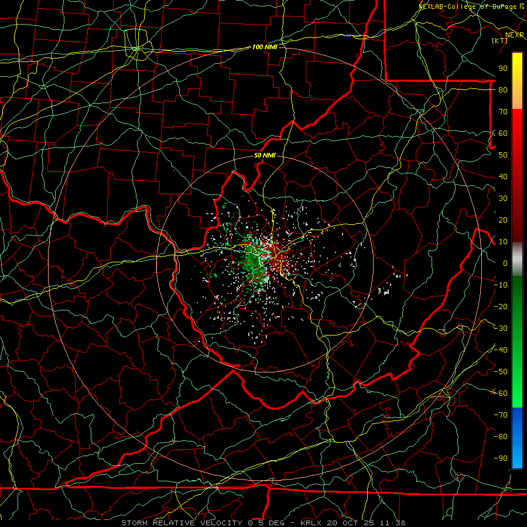
Task: Select the 30 value on the velocity scale
Action: pyautogui.click(x=503, y=199)
